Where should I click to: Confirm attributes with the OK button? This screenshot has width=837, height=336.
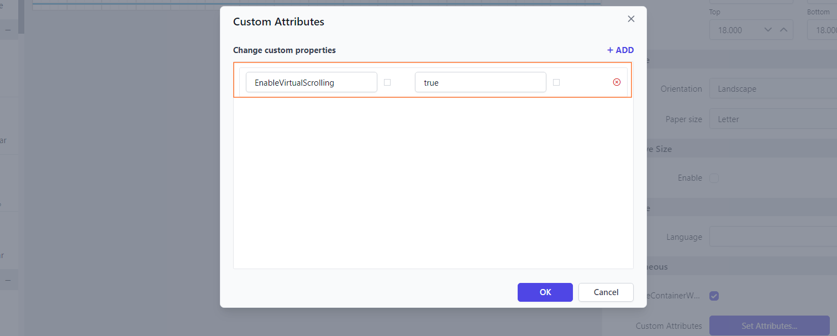pyautogui.click(x=545, y=292)
